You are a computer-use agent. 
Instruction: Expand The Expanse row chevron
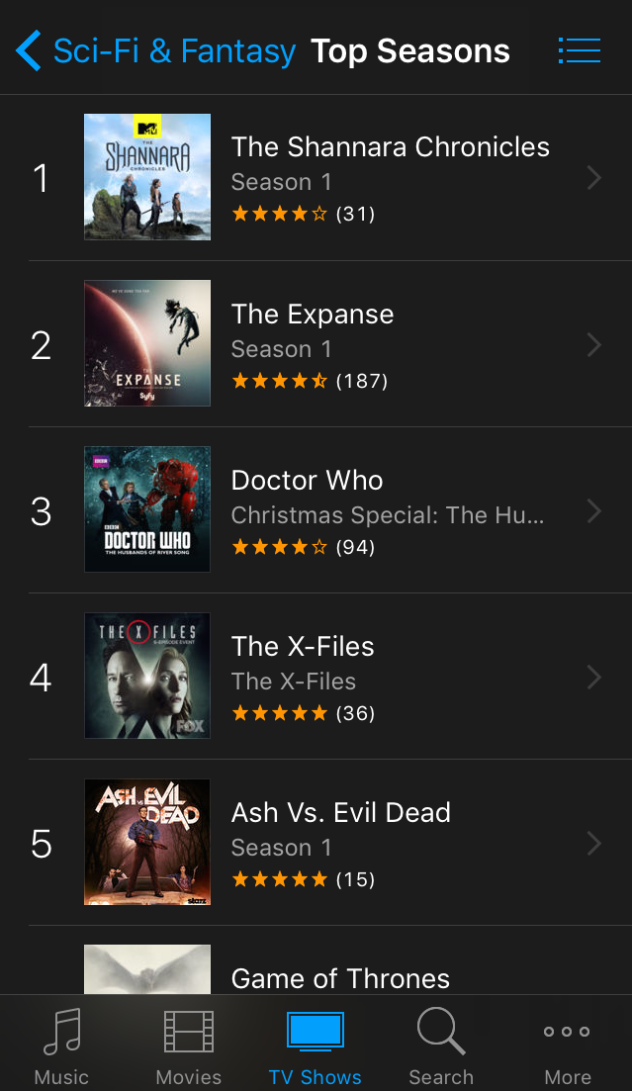[x=593, y=344]
